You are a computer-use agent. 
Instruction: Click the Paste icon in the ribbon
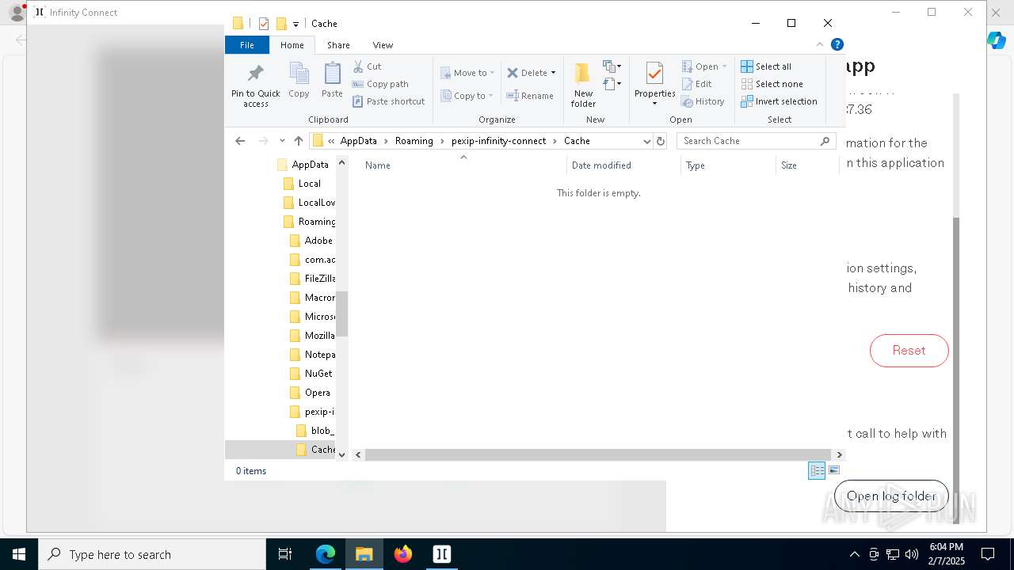tap(332, 81)
